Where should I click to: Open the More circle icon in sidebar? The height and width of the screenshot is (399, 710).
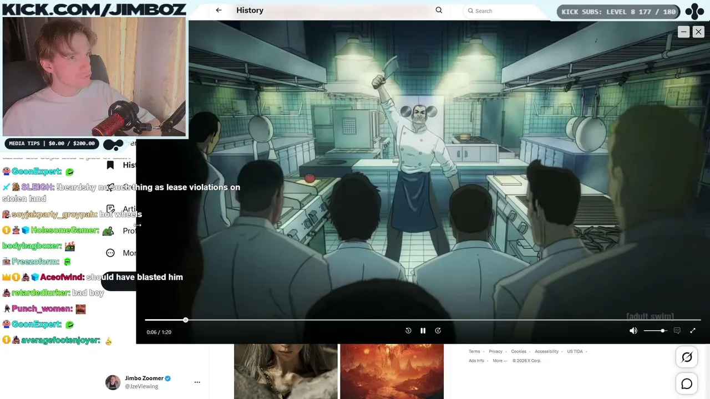tap(110, 253)
